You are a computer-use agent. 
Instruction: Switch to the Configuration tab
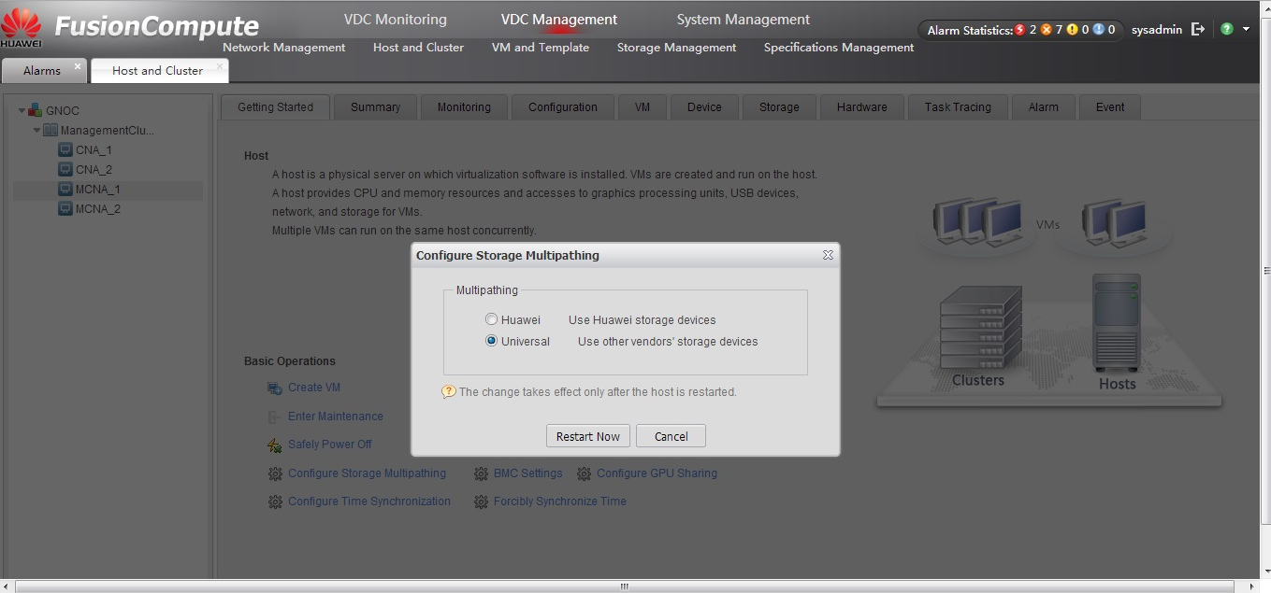pos(563,107)
